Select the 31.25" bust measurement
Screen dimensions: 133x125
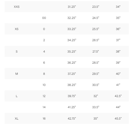[x=72, y=7]
